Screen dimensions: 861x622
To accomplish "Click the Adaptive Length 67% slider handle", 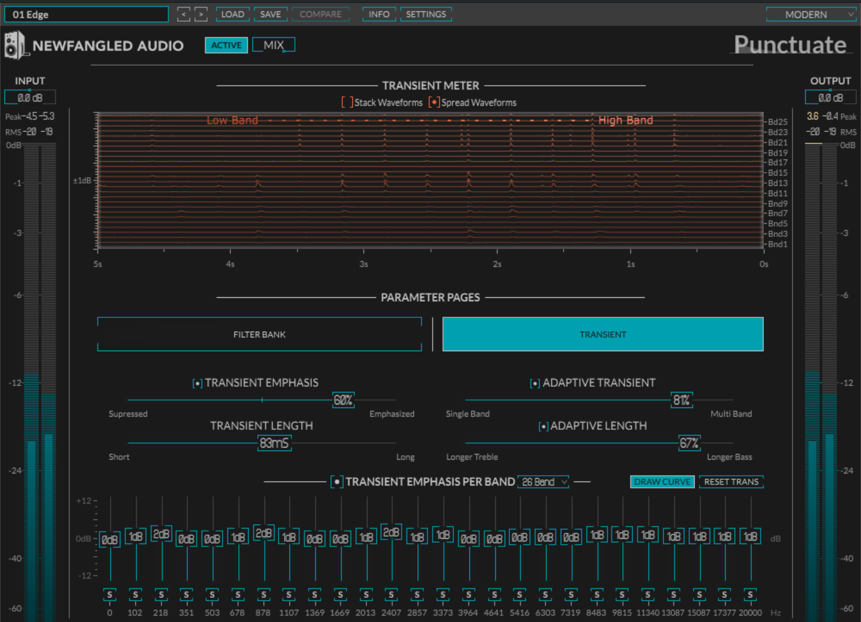I will tap(689, 443).
